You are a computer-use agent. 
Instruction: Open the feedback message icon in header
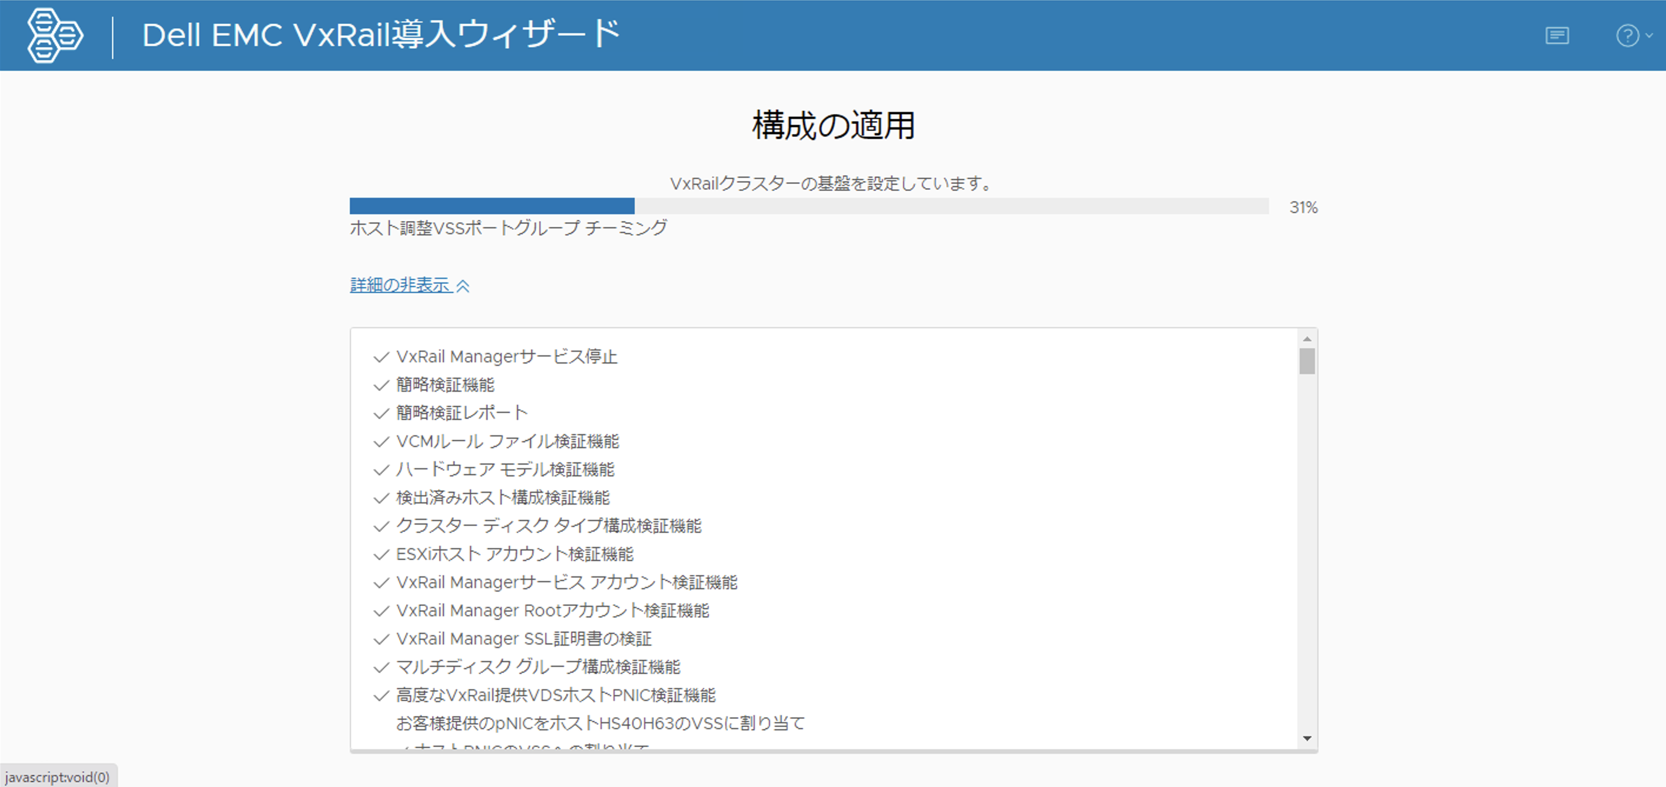[x=1557, y=35]
